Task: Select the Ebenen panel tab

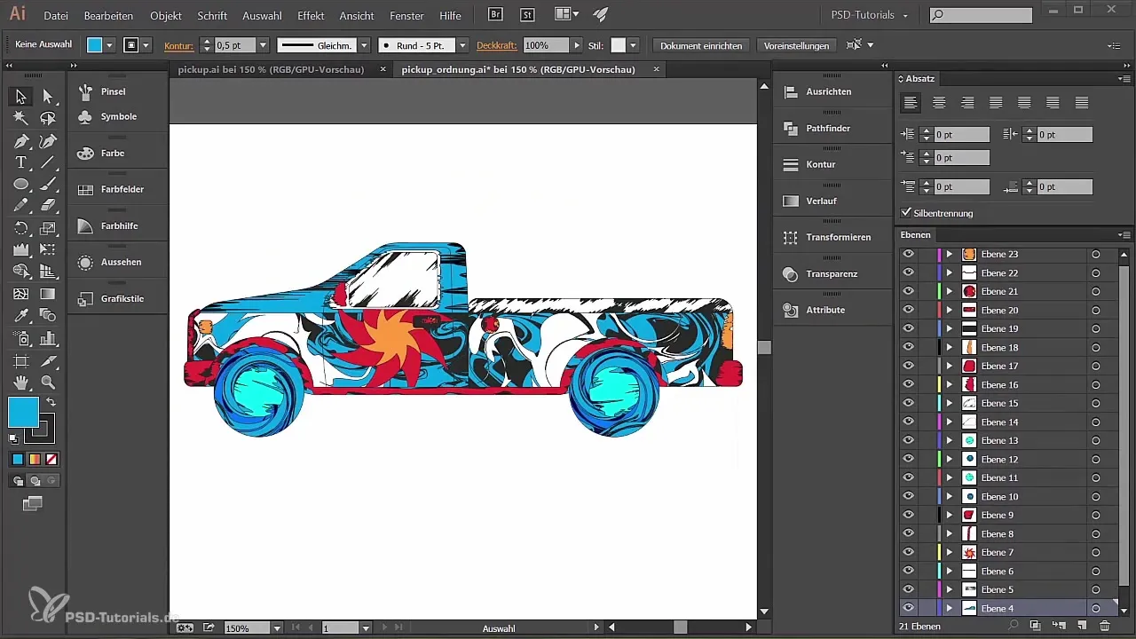Action: click(915, 235)
